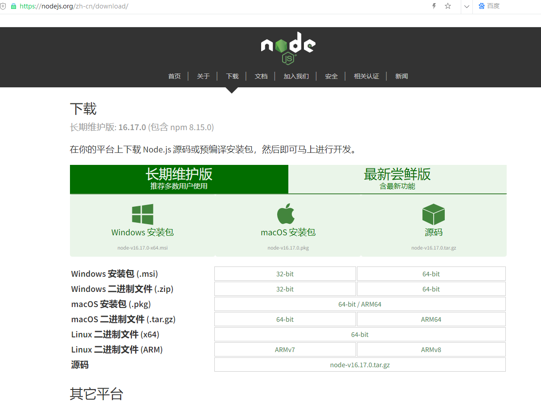
Task: Click the 其它平台 heading
Action: pyautogui.click(x=96, y=394)
